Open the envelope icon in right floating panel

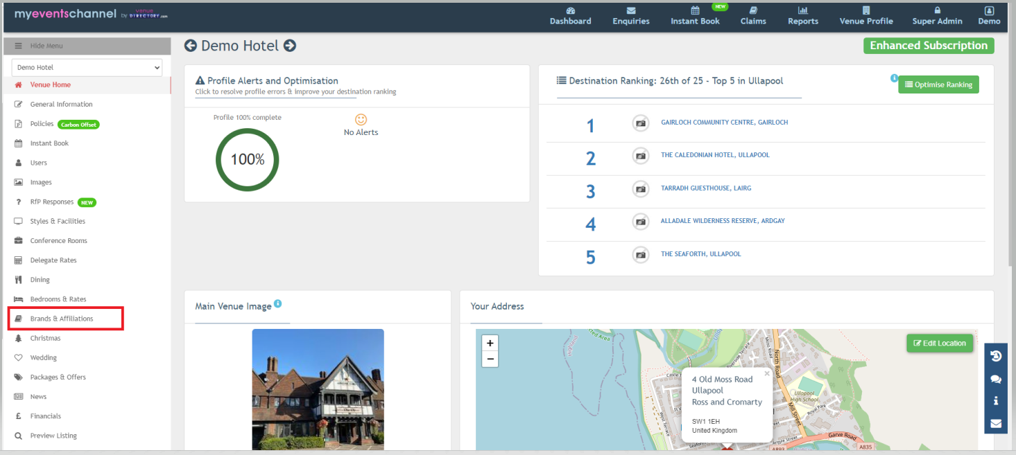point(996,423)
